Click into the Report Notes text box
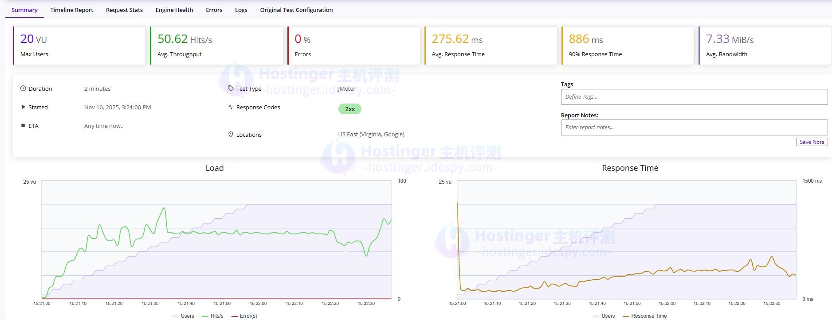 694,127
